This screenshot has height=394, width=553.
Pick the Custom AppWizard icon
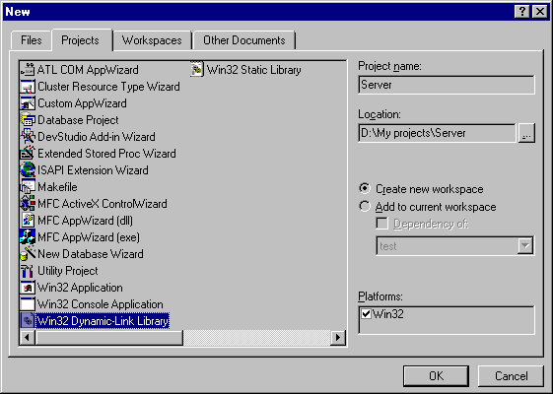coord(28,103)
